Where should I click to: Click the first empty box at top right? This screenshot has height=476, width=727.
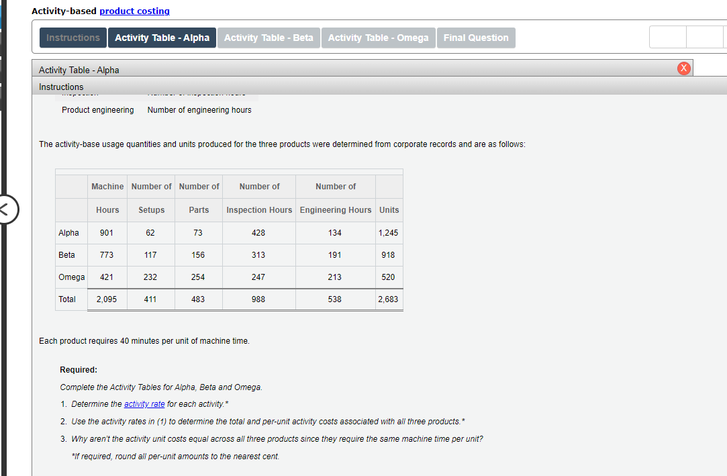coord(668,38)
